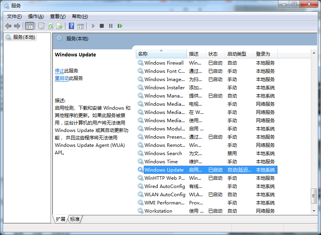Click the 电视... description of Windows Media
The image size is (321, 235).
click(195, 104)
